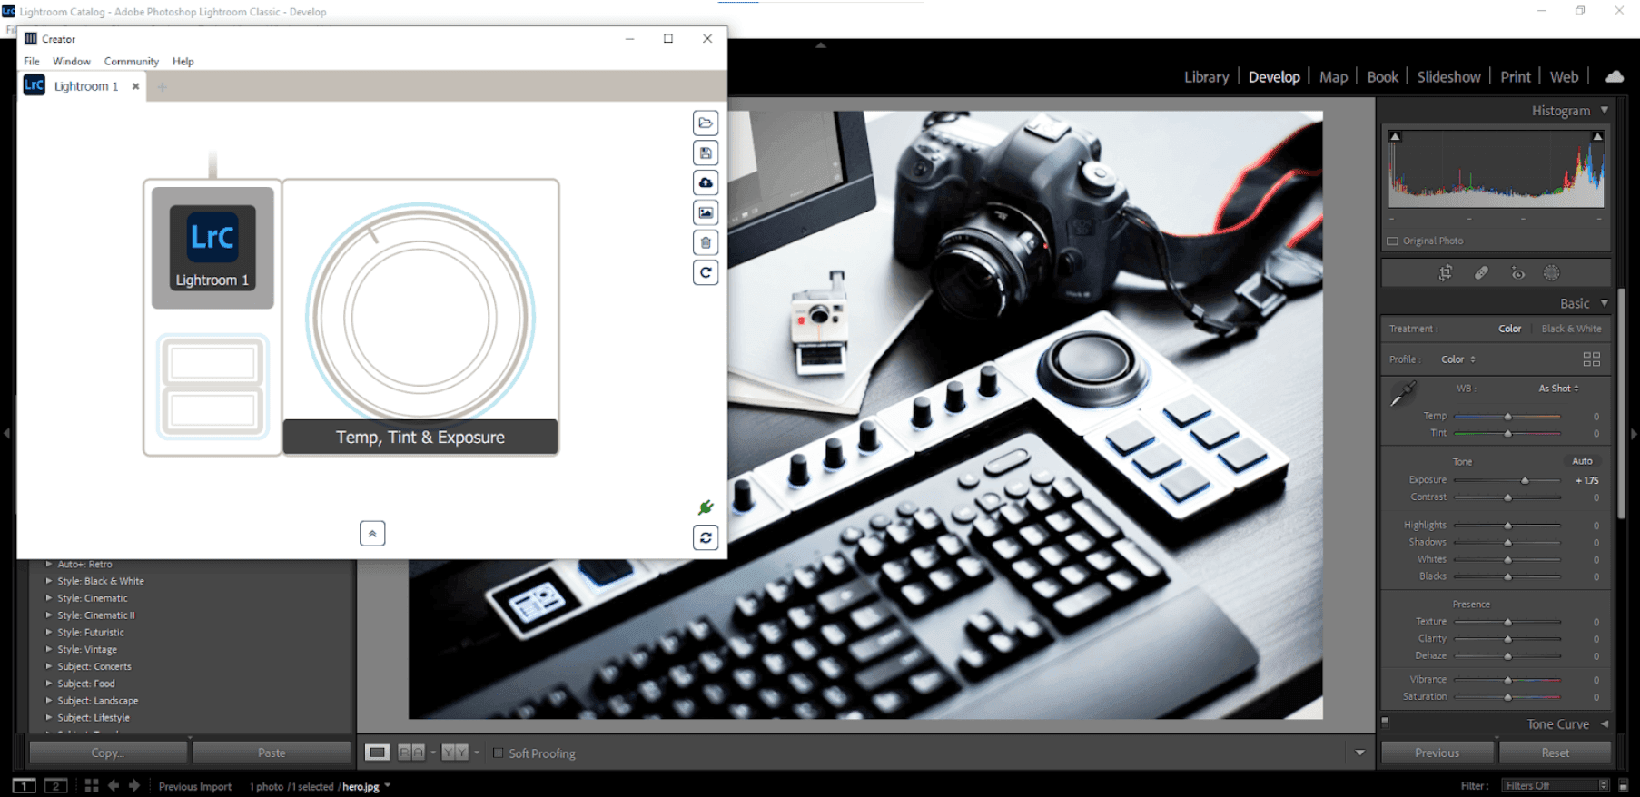Expand the Style: Cinematic preset group
The image size is (1640, 797).
[x=49, y=598]
